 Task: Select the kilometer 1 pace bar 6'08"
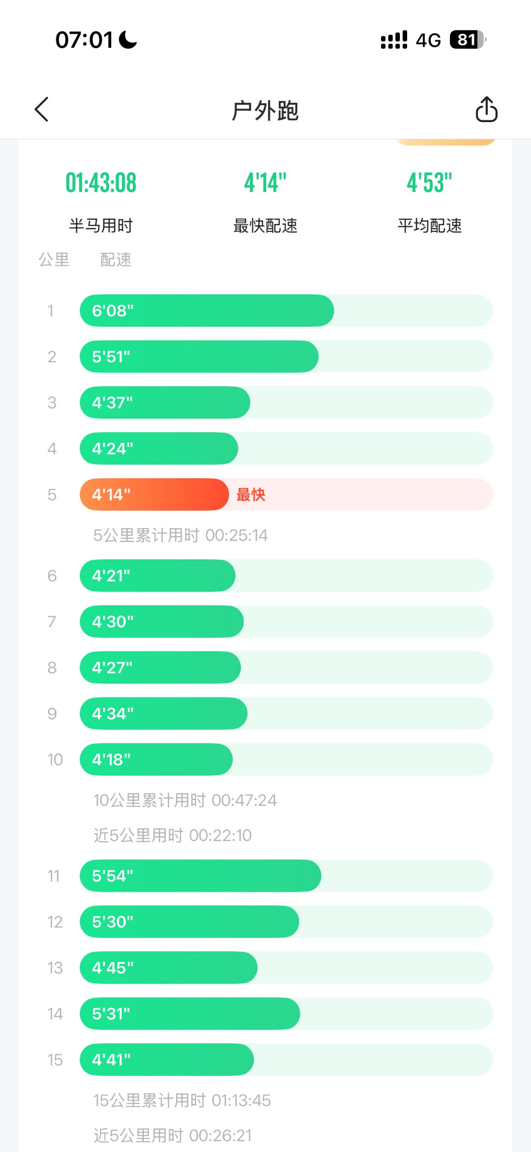tap(206, 311)
